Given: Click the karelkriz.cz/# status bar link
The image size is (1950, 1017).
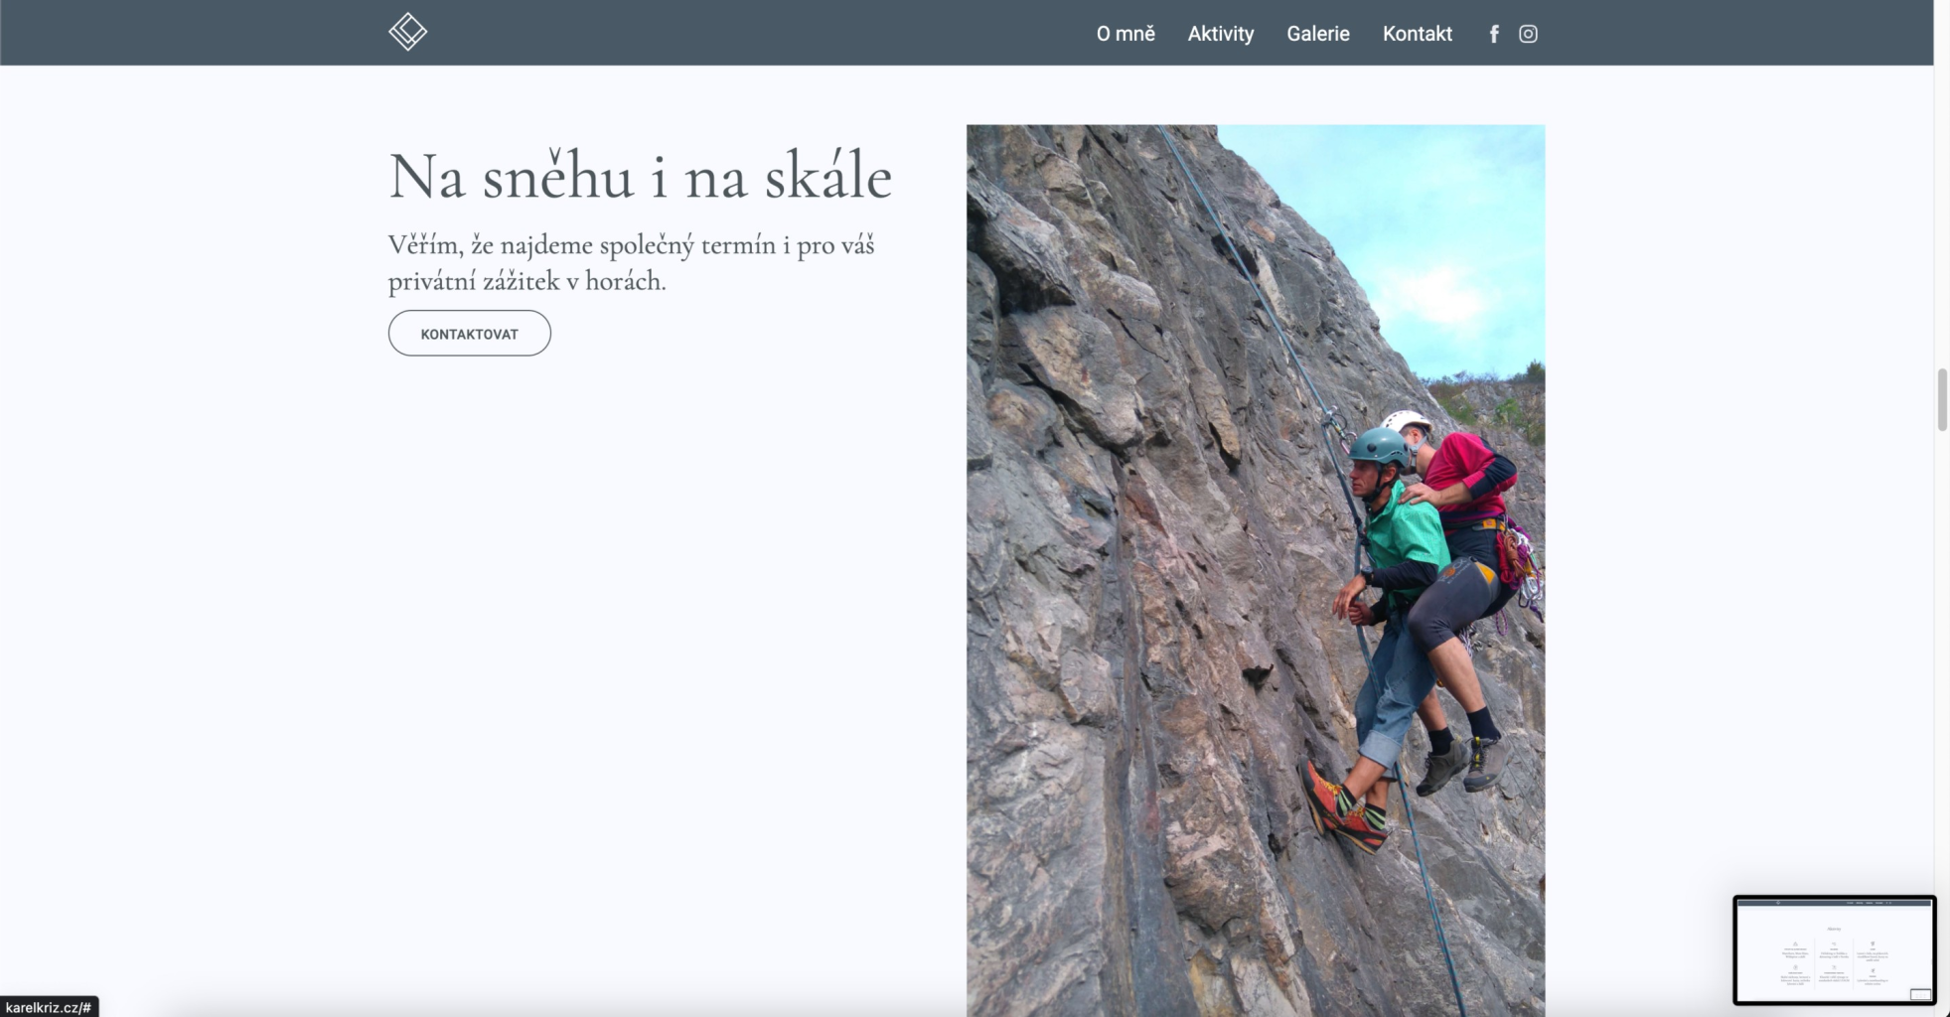Looking at the screenshot, I should pyautogui.click(x=49, y=1007).
